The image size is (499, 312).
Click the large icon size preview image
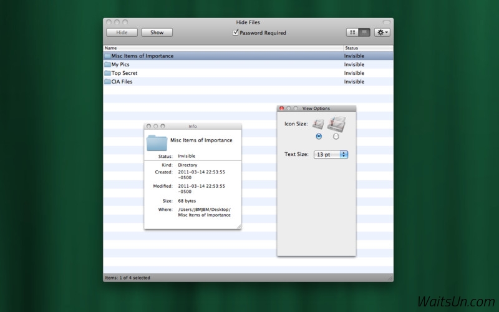point(336,123)
